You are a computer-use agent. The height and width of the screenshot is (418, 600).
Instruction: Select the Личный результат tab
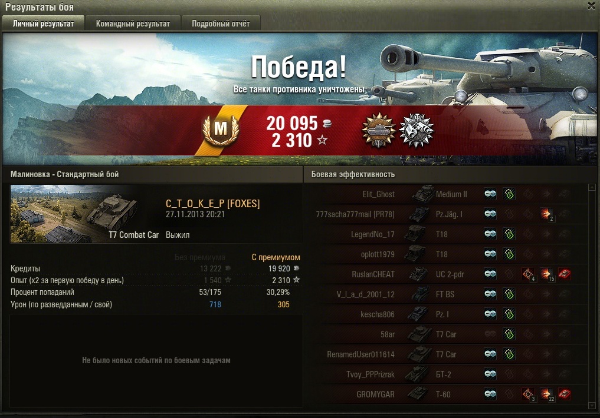point(43,24)
